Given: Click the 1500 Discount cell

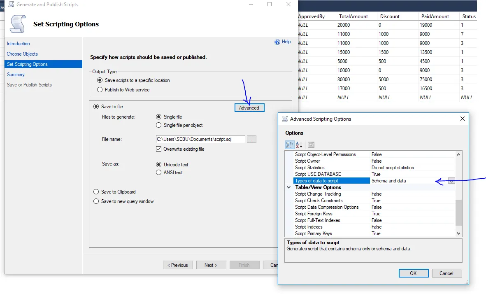Looking at the screenshot, I should (x=398, y=52).
